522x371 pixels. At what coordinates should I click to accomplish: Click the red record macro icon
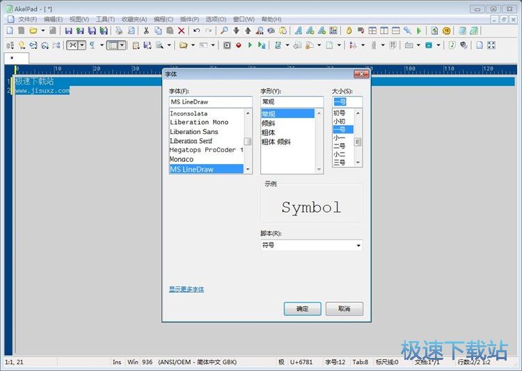(x=239, y=45)
